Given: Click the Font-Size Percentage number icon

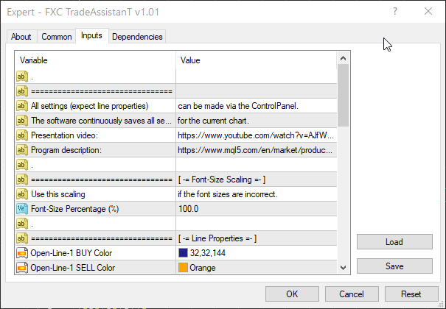Looking at the screenshot, I should click(x=21, y=209).
